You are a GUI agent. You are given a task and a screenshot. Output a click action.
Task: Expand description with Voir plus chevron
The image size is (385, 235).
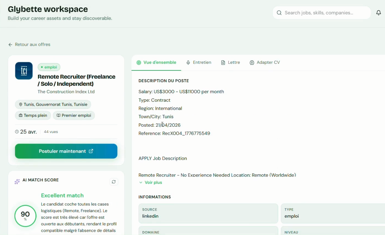[x=141, y=182]
